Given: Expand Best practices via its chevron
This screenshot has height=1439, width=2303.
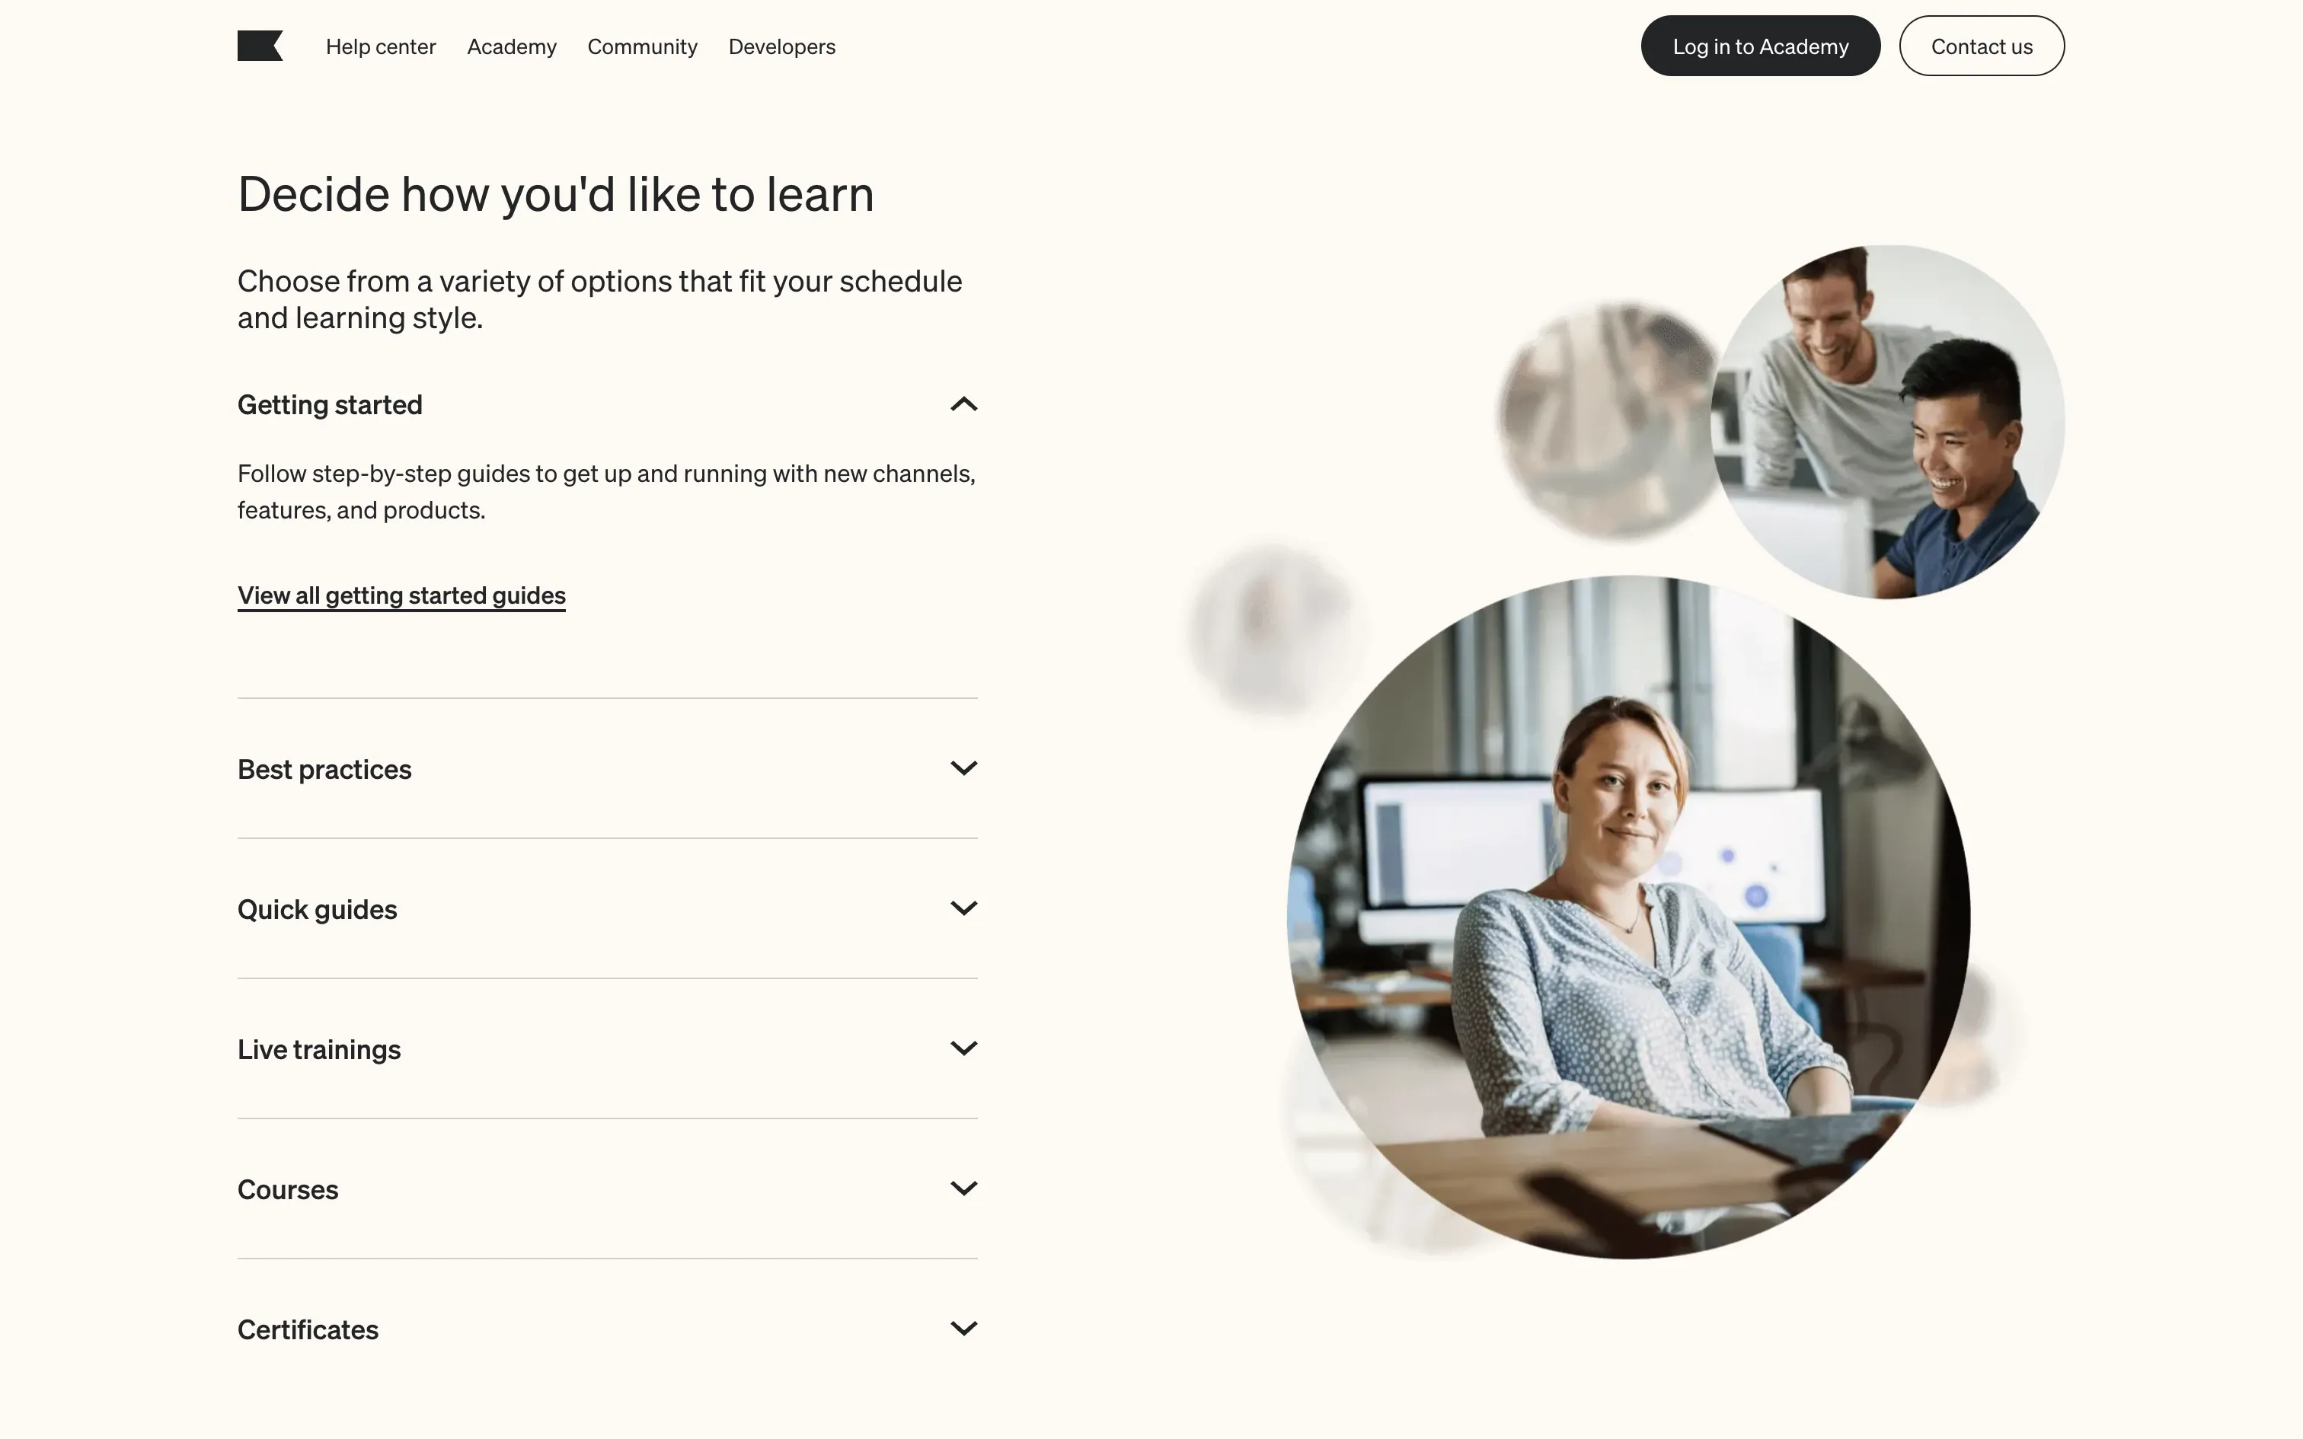Looking at the screenshot, I should tap(963, 768).
